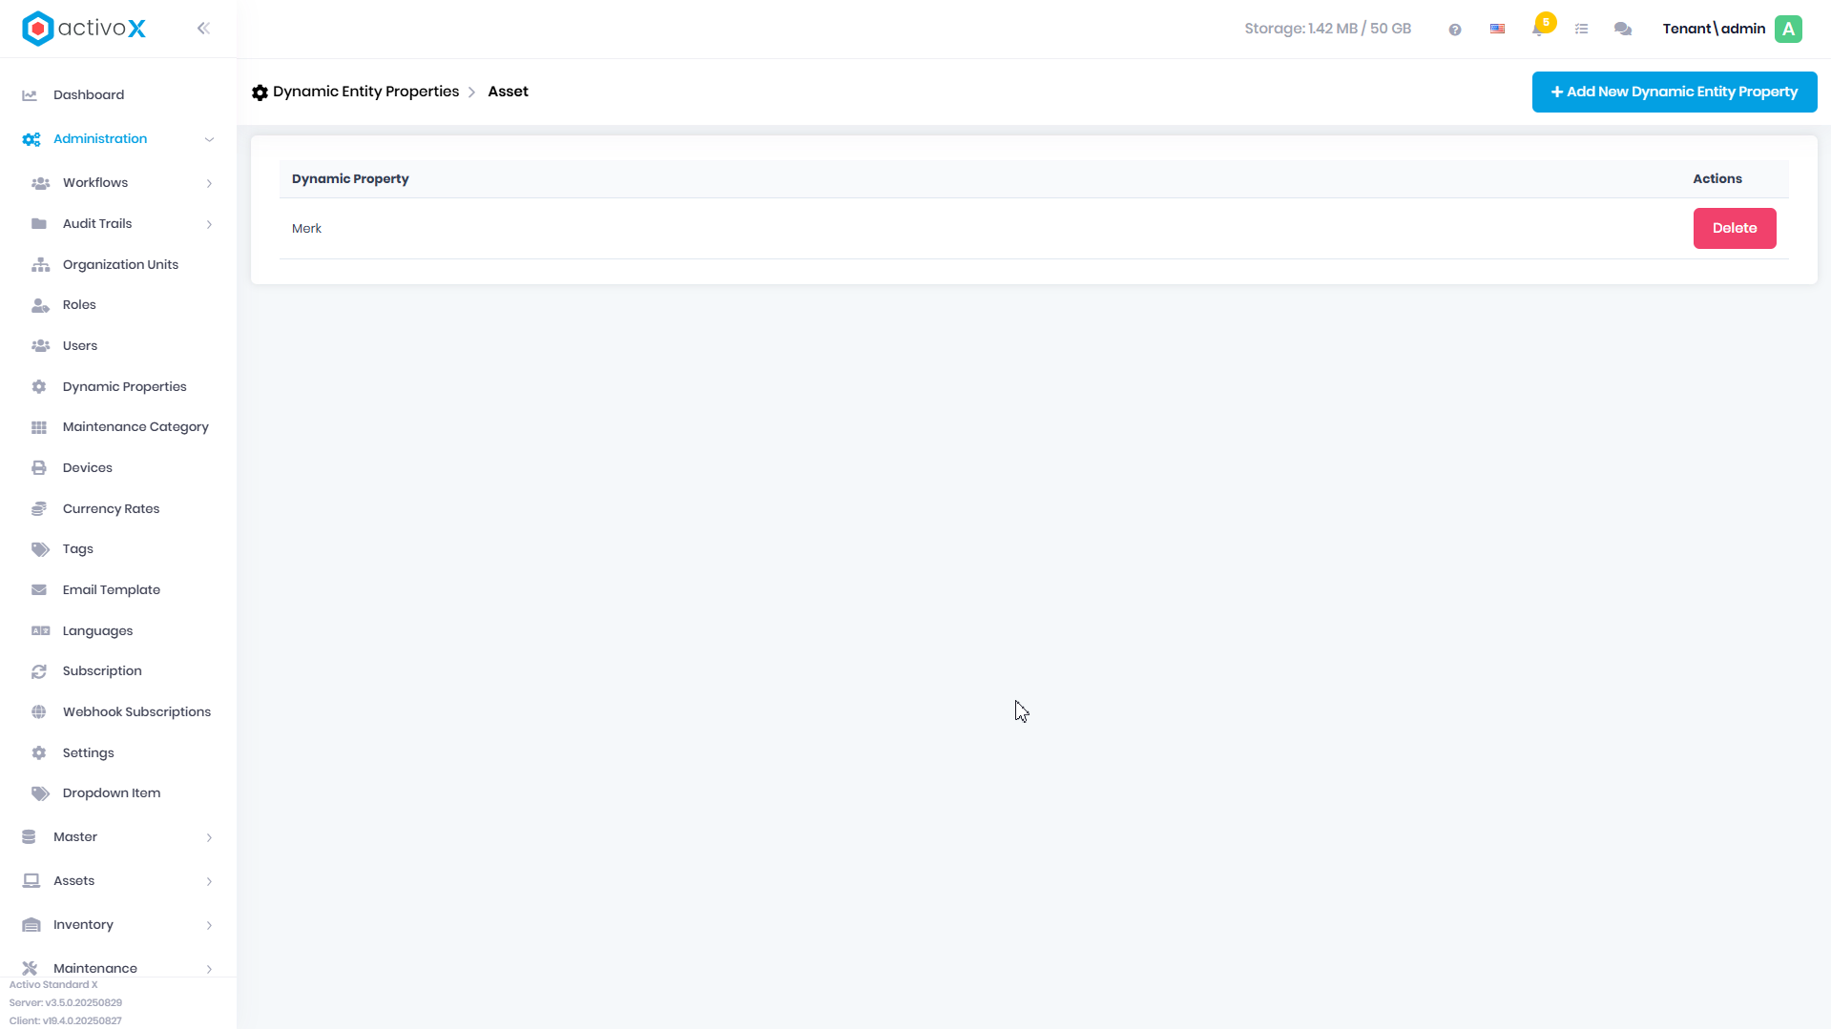1831x1029 pixels.
Task: Open notifications bell icon
Action: 1538,30
